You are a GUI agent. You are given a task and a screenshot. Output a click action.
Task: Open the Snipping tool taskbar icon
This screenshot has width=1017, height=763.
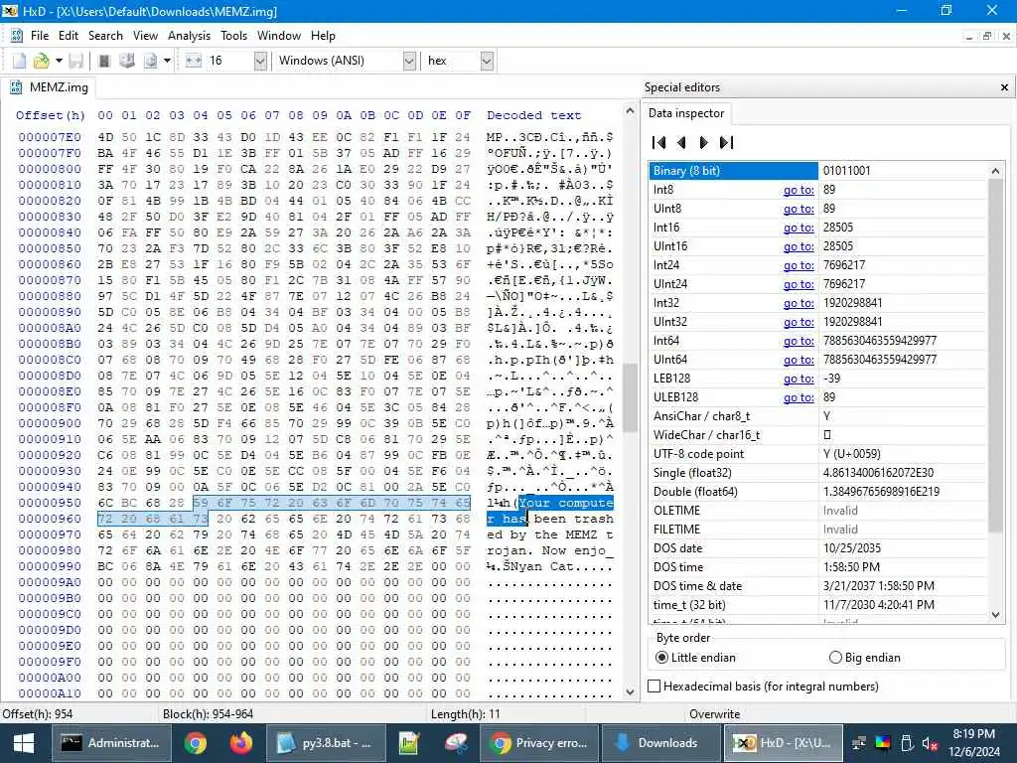click(455, 743)
